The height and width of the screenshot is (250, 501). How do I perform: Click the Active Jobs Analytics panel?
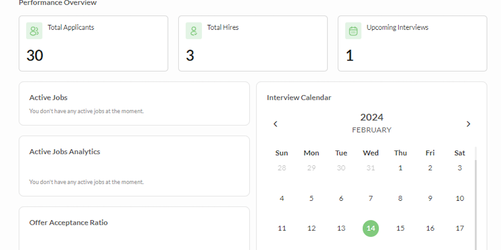point(134,166)
